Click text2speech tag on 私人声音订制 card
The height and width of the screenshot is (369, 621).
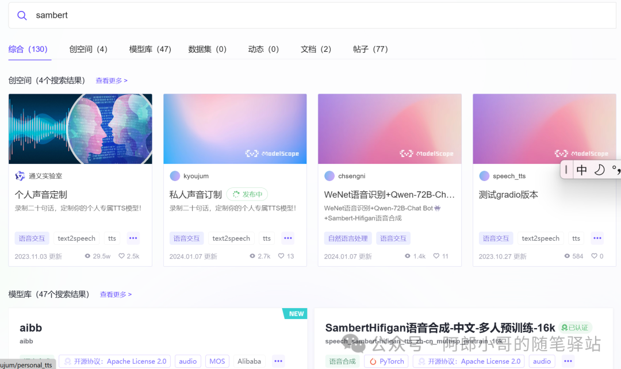tap(231, 239)
